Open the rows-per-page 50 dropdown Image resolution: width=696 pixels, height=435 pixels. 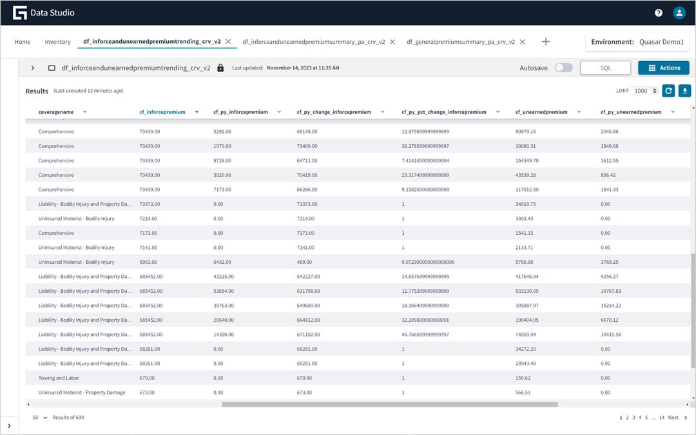coord(37,418)
